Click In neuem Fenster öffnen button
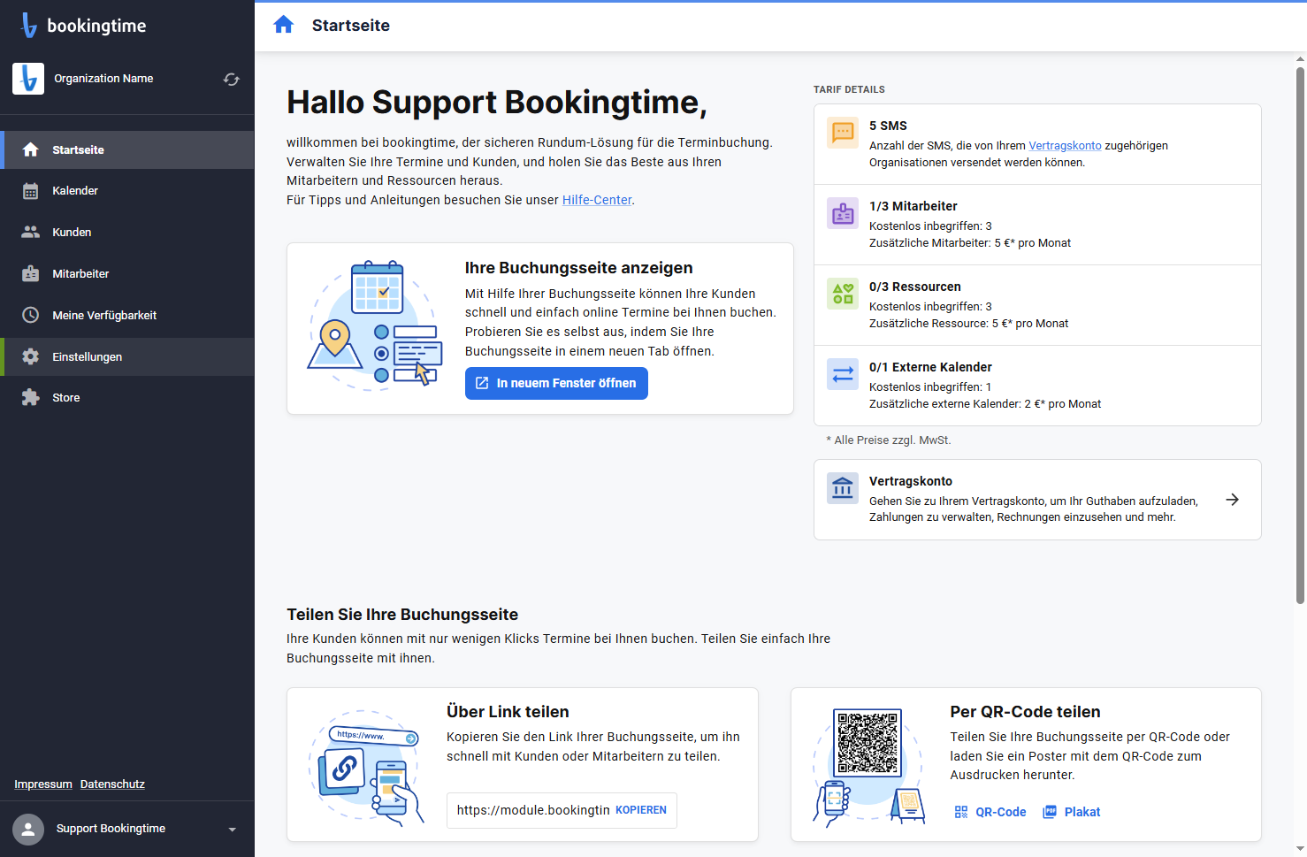Screen dimensions: 1307x857 (x=556, y=383)
